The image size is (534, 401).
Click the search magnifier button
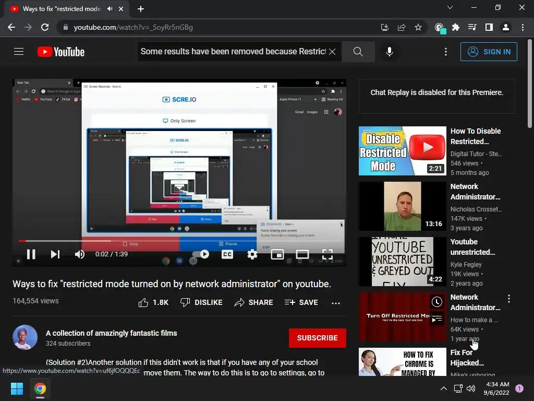358,52
